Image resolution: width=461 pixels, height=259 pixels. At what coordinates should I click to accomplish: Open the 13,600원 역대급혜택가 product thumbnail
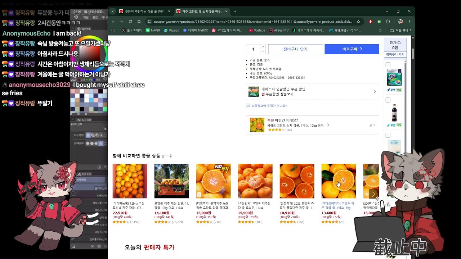click(x=339, y=181)
